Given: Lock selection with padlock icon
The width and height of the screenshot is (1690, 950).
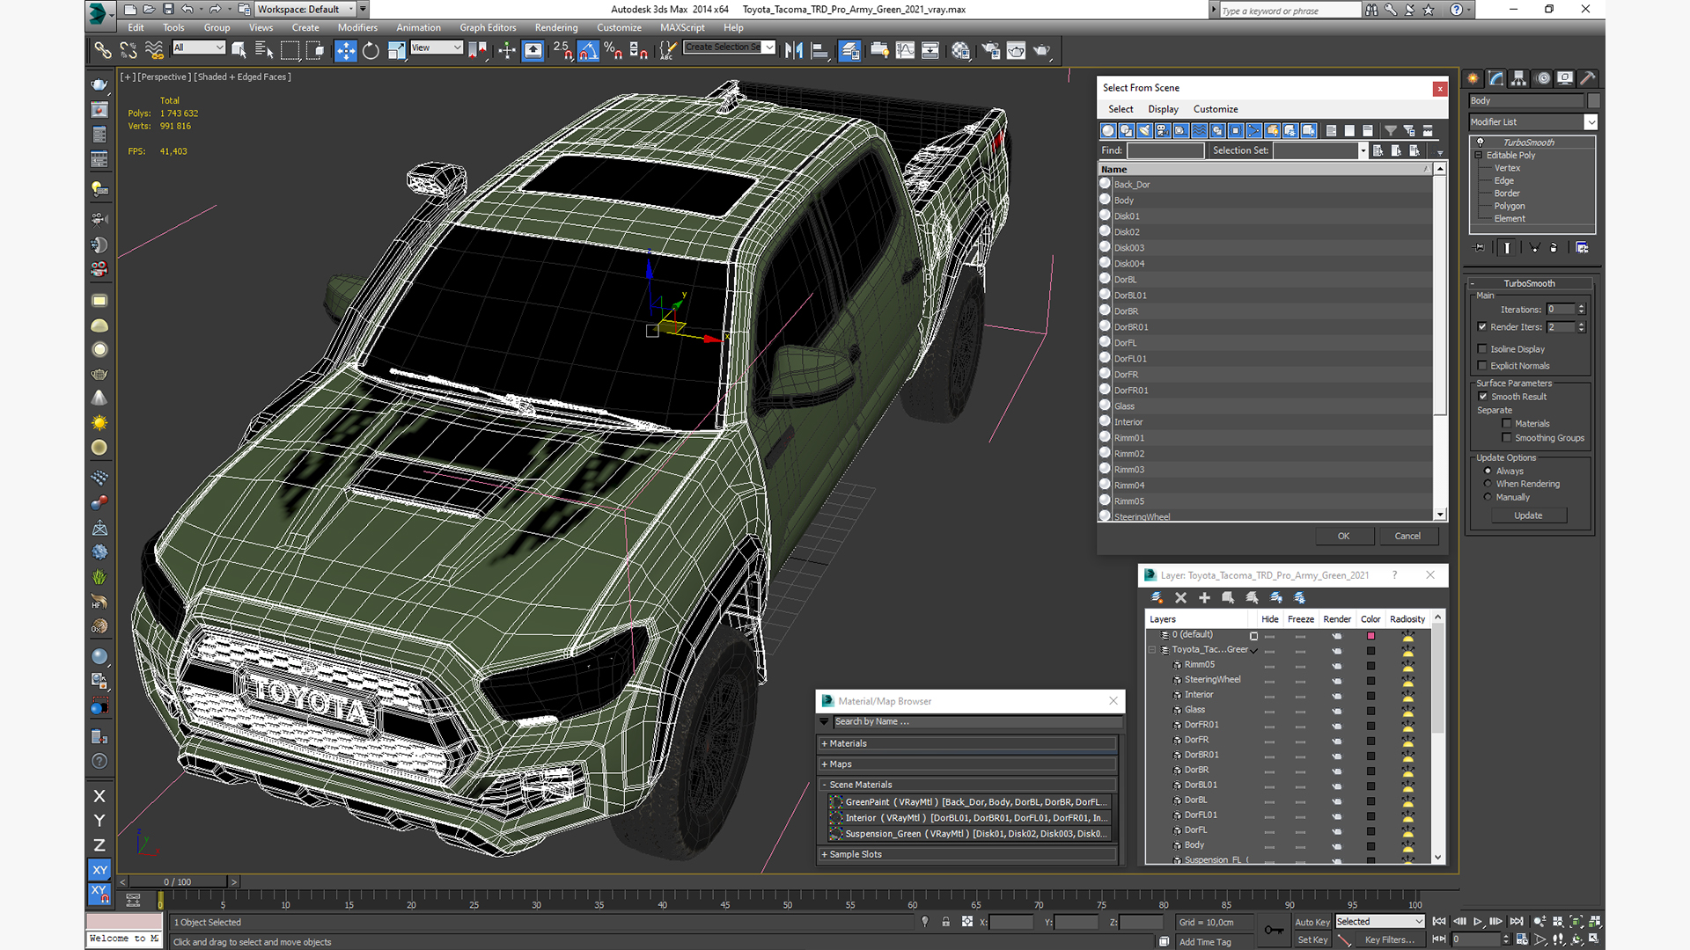Looking at the screenshot, I should pos(945,922).
